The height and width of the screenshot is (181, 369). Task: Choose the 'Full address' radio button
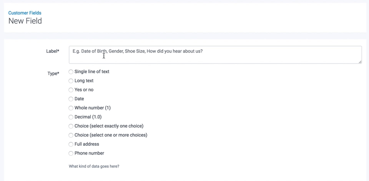(71, 144)
